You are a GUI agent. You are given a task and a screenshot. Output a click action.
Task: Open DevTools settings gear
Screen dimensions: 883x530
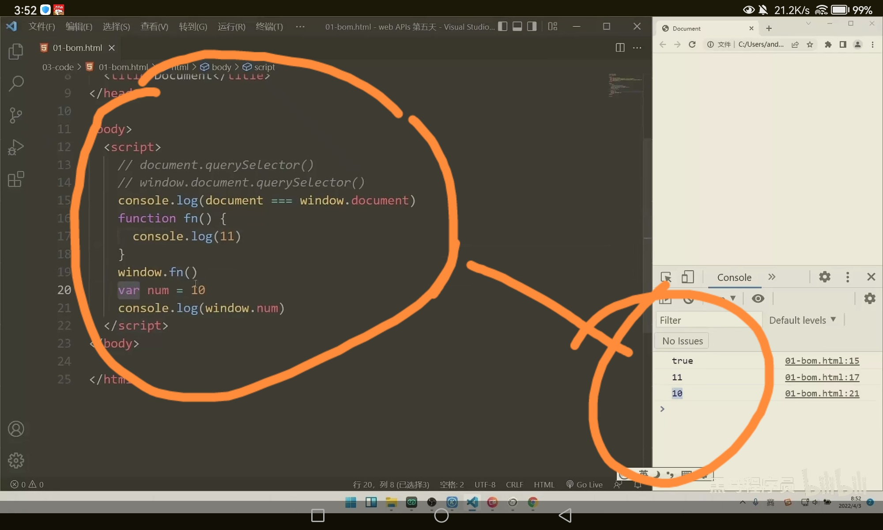825,277
